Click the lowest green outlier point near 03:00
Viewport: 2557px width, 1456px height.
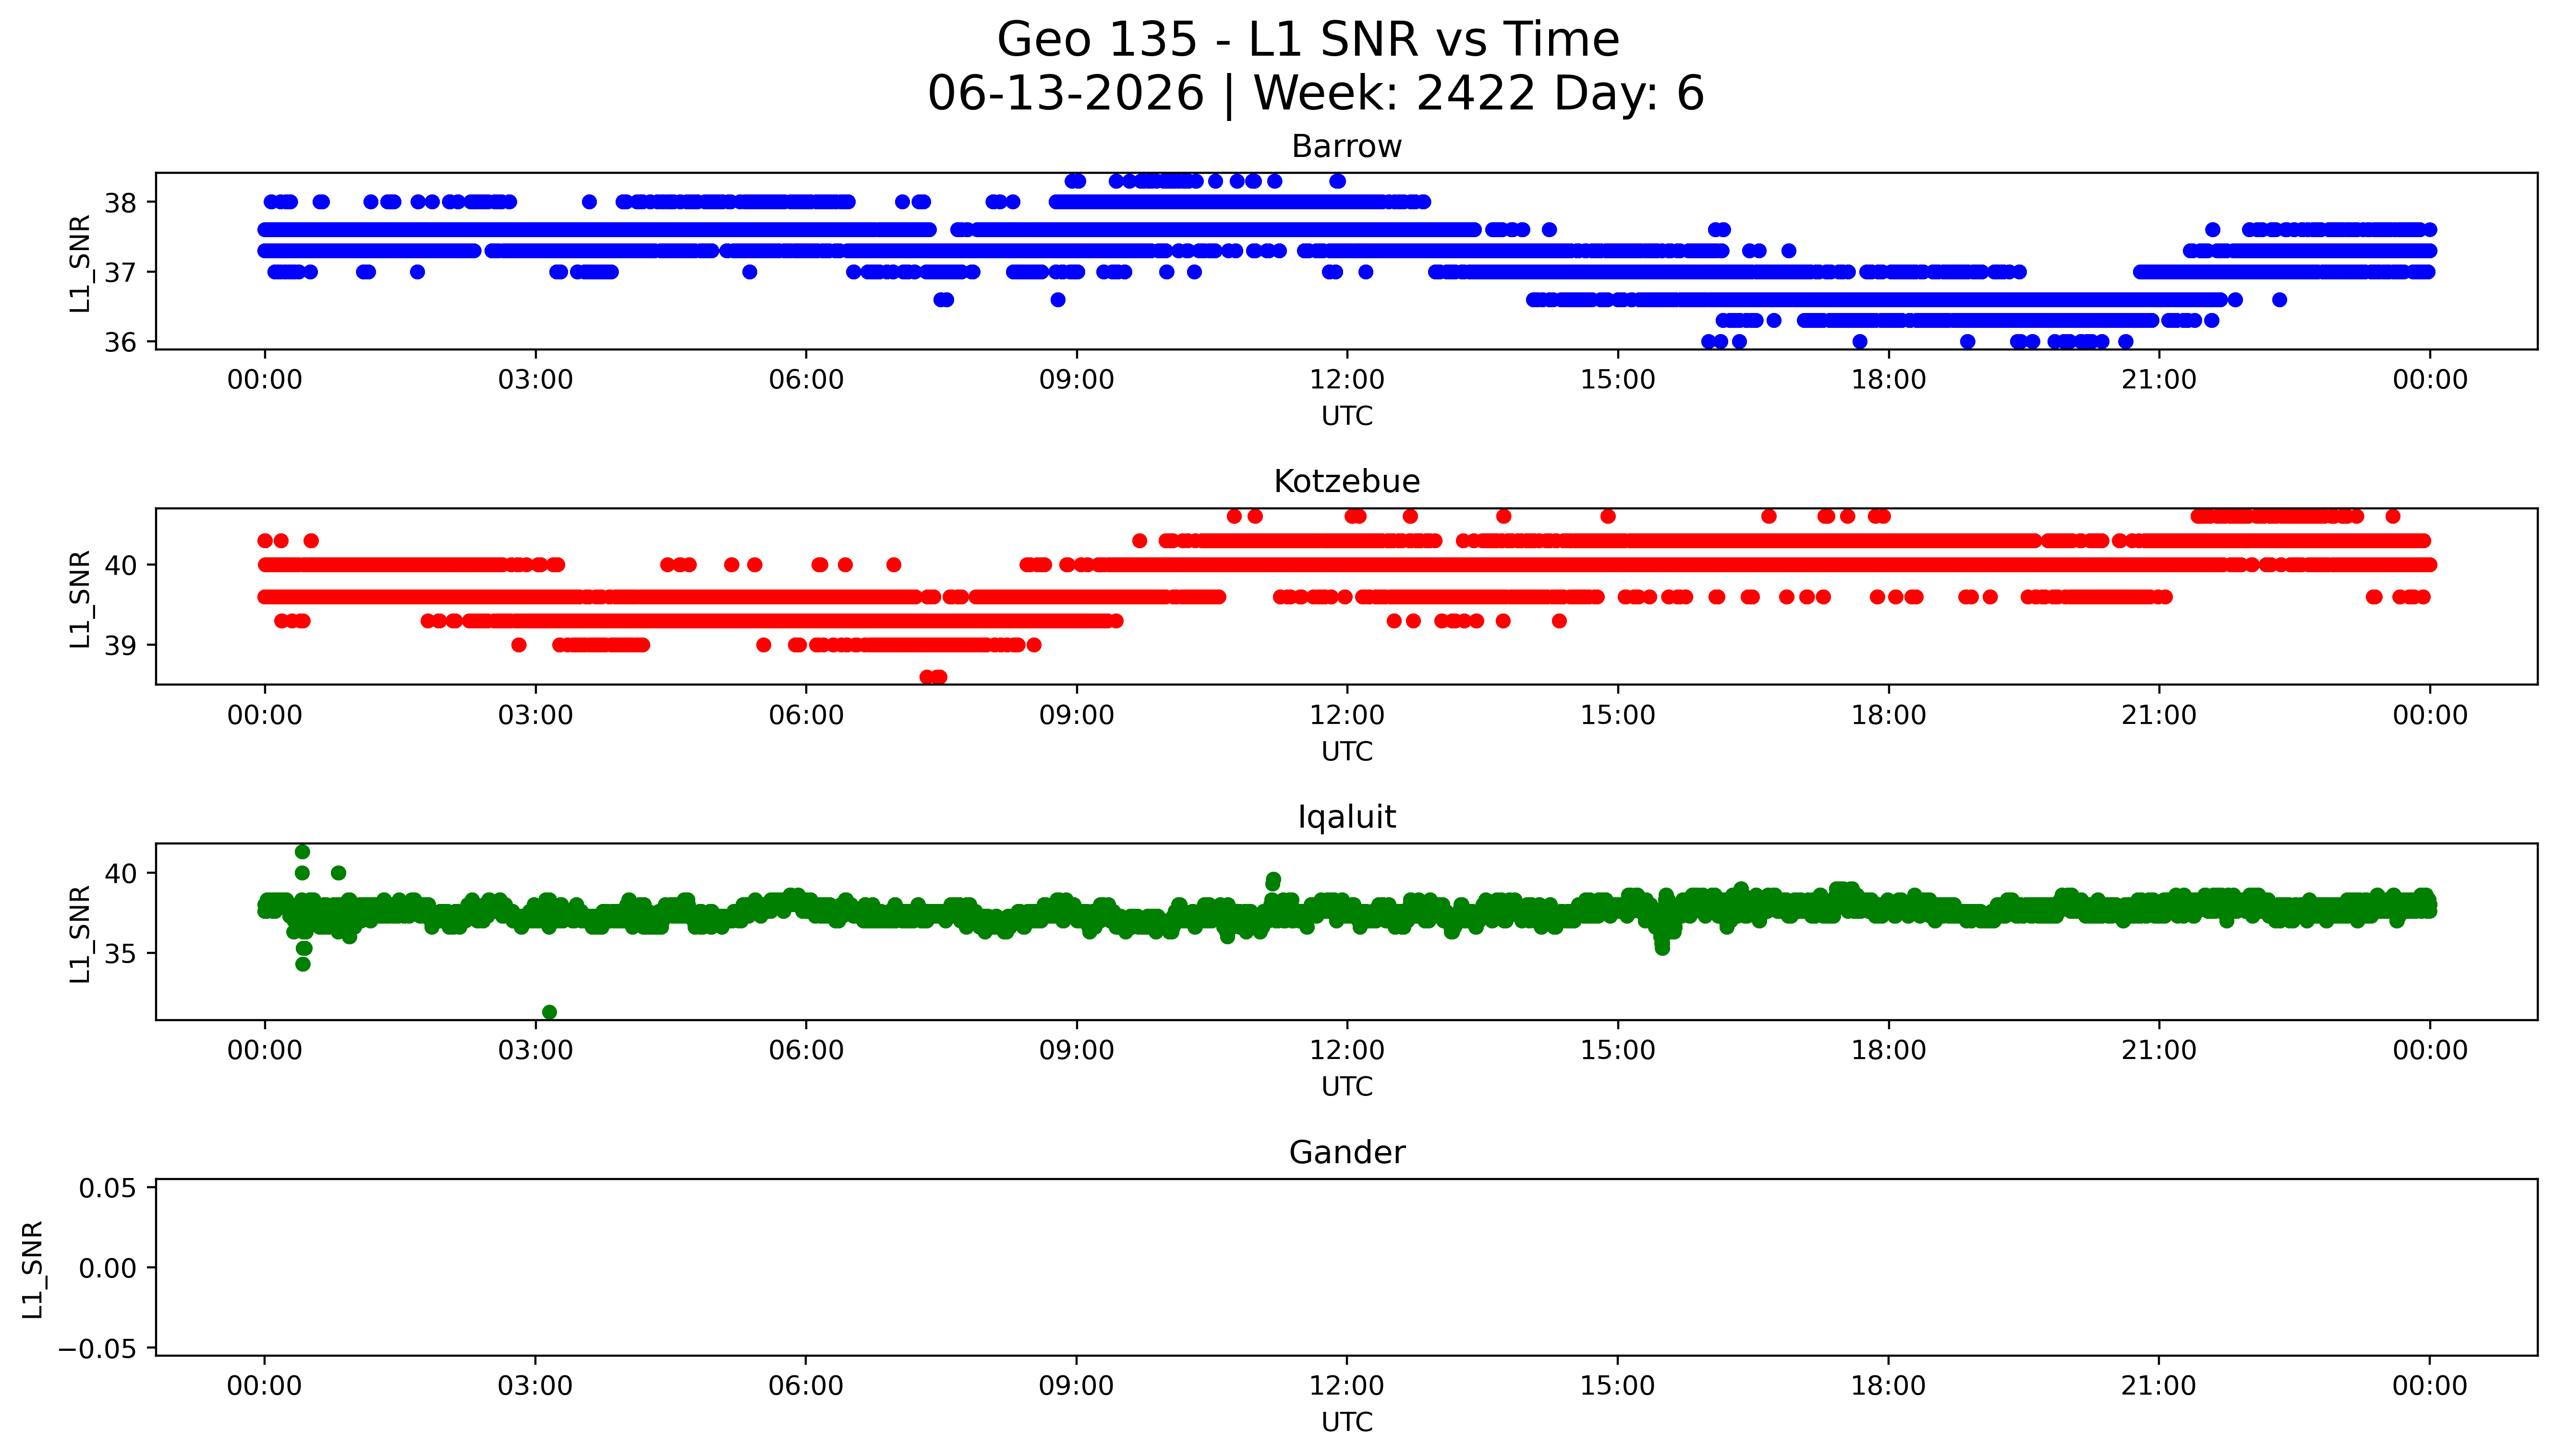[549, 1012]
